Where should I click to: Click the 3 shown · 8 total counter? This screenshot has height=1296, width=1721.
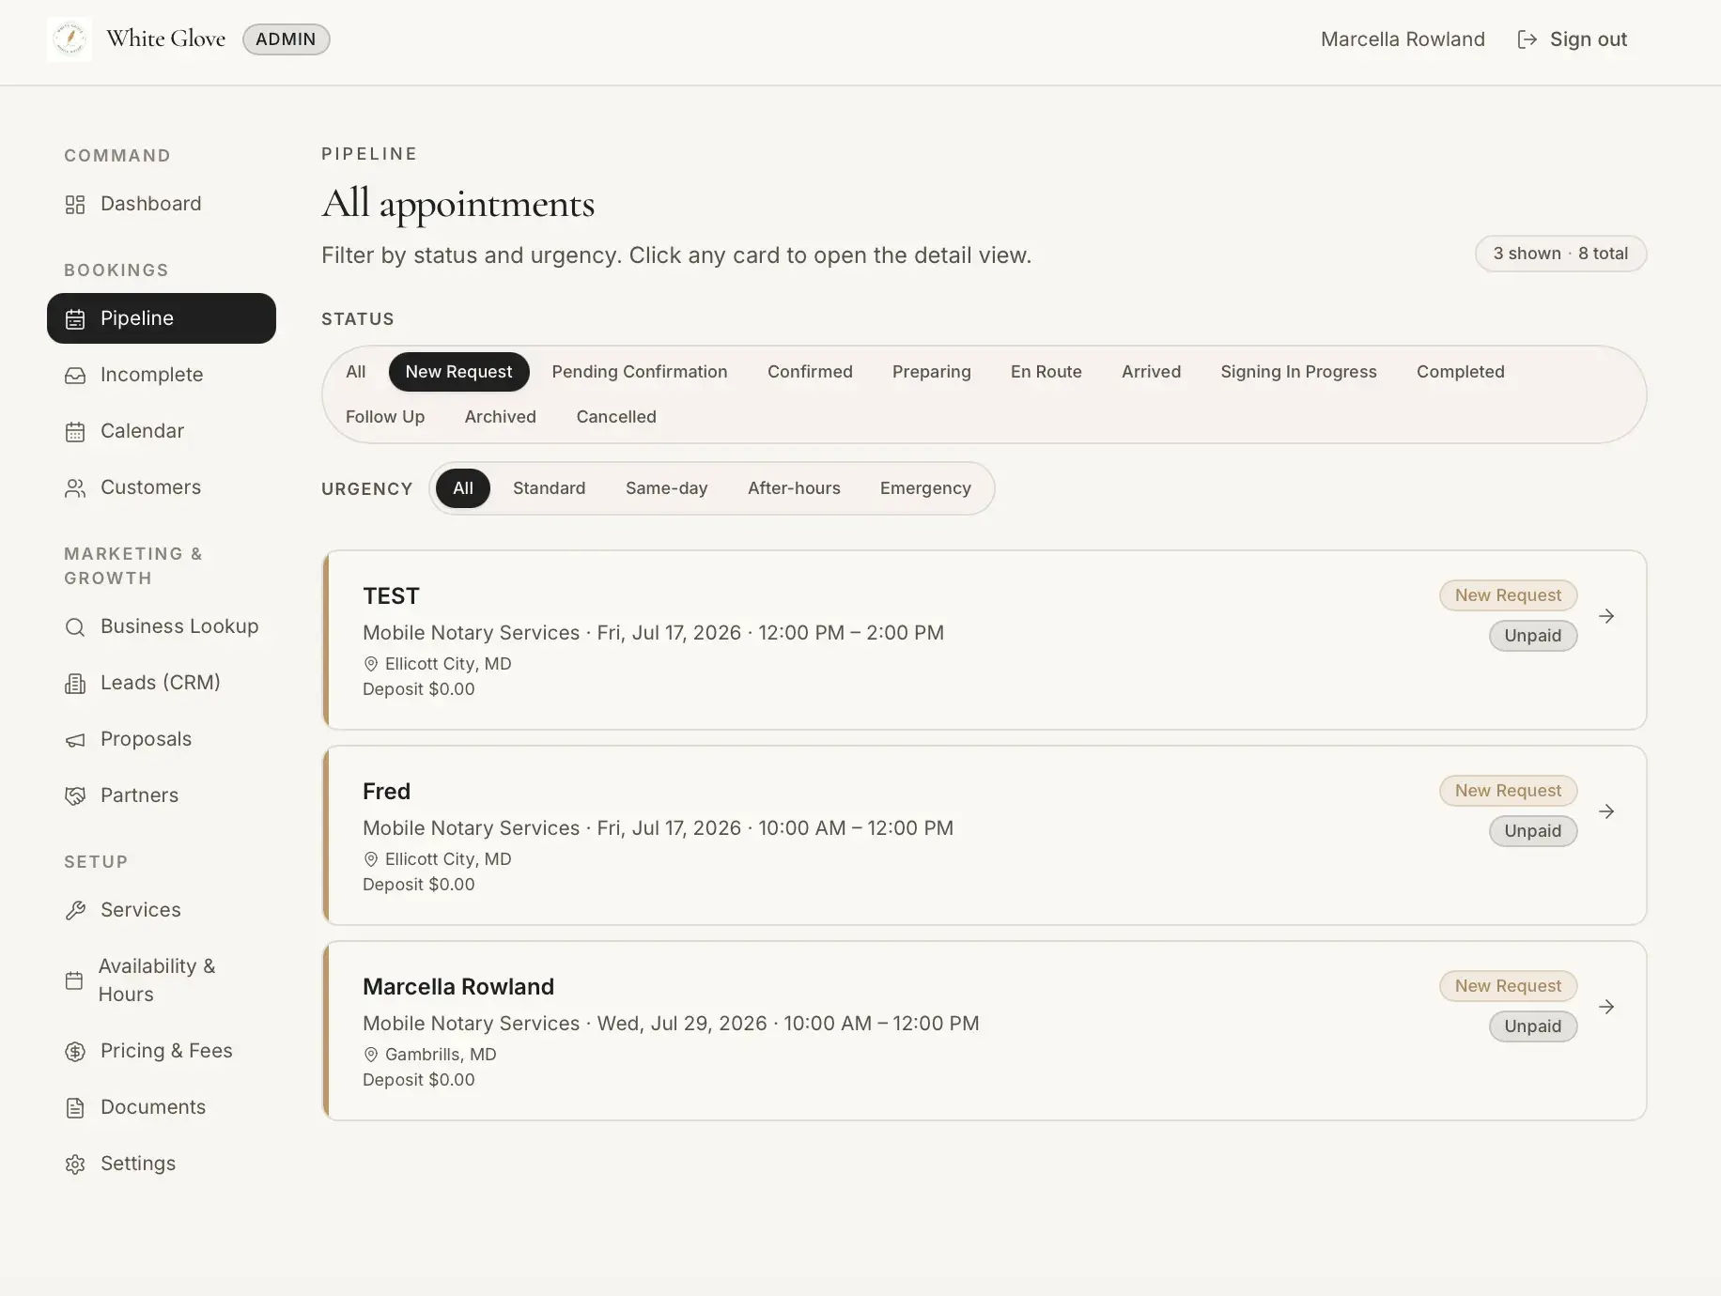coord(1560,254)
